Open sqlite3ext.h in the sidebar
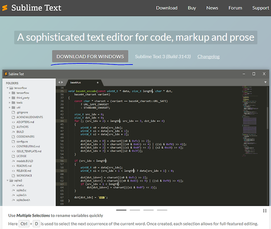271x229 pixels. click(x=23, y=200)
